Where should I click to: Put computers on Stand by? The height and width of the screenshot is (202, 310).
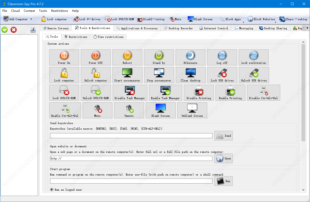coord(159,57)
